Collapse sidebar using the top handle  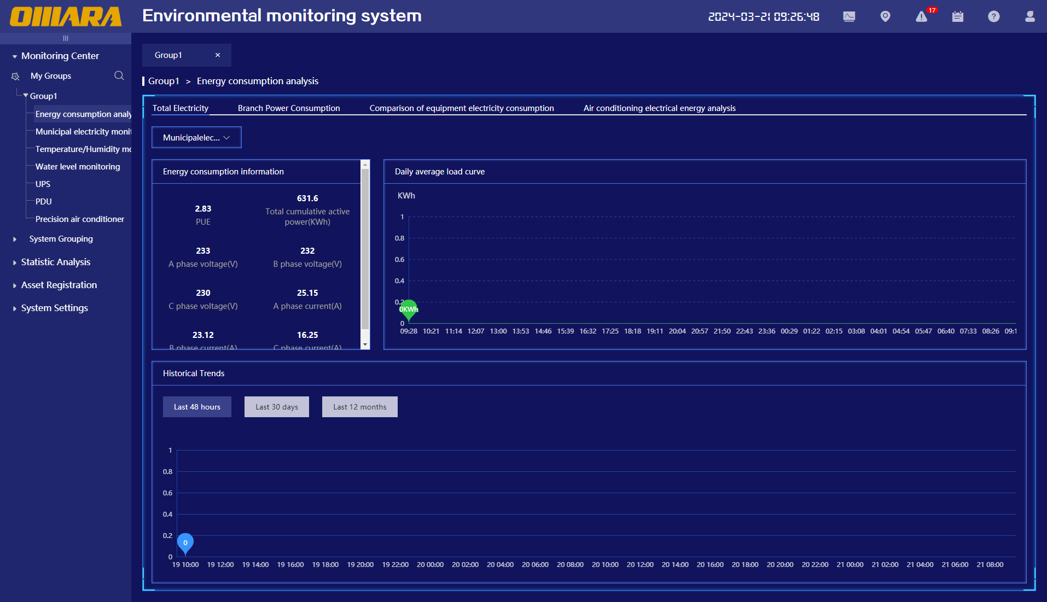[66, 38]
